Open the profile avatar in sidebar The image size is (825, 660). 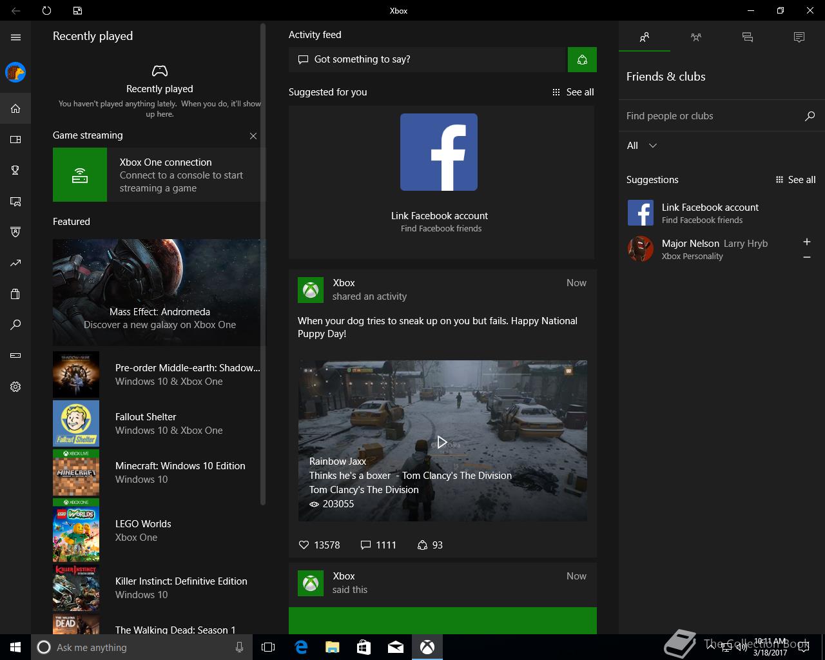tap(15, 72)
